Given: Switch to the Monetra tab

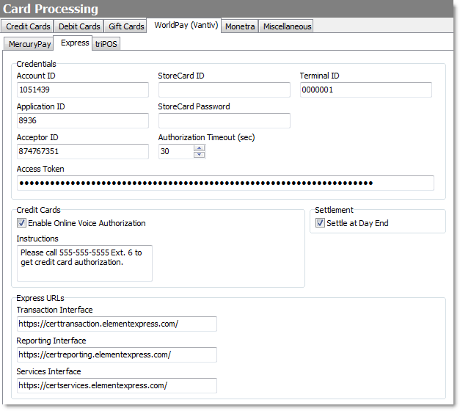Looking at the screenshot, I should click(240, 26).
